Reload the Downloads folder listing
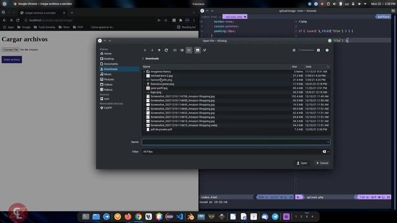The height and width of the screenshot is (223, 397). pos(166,50)
